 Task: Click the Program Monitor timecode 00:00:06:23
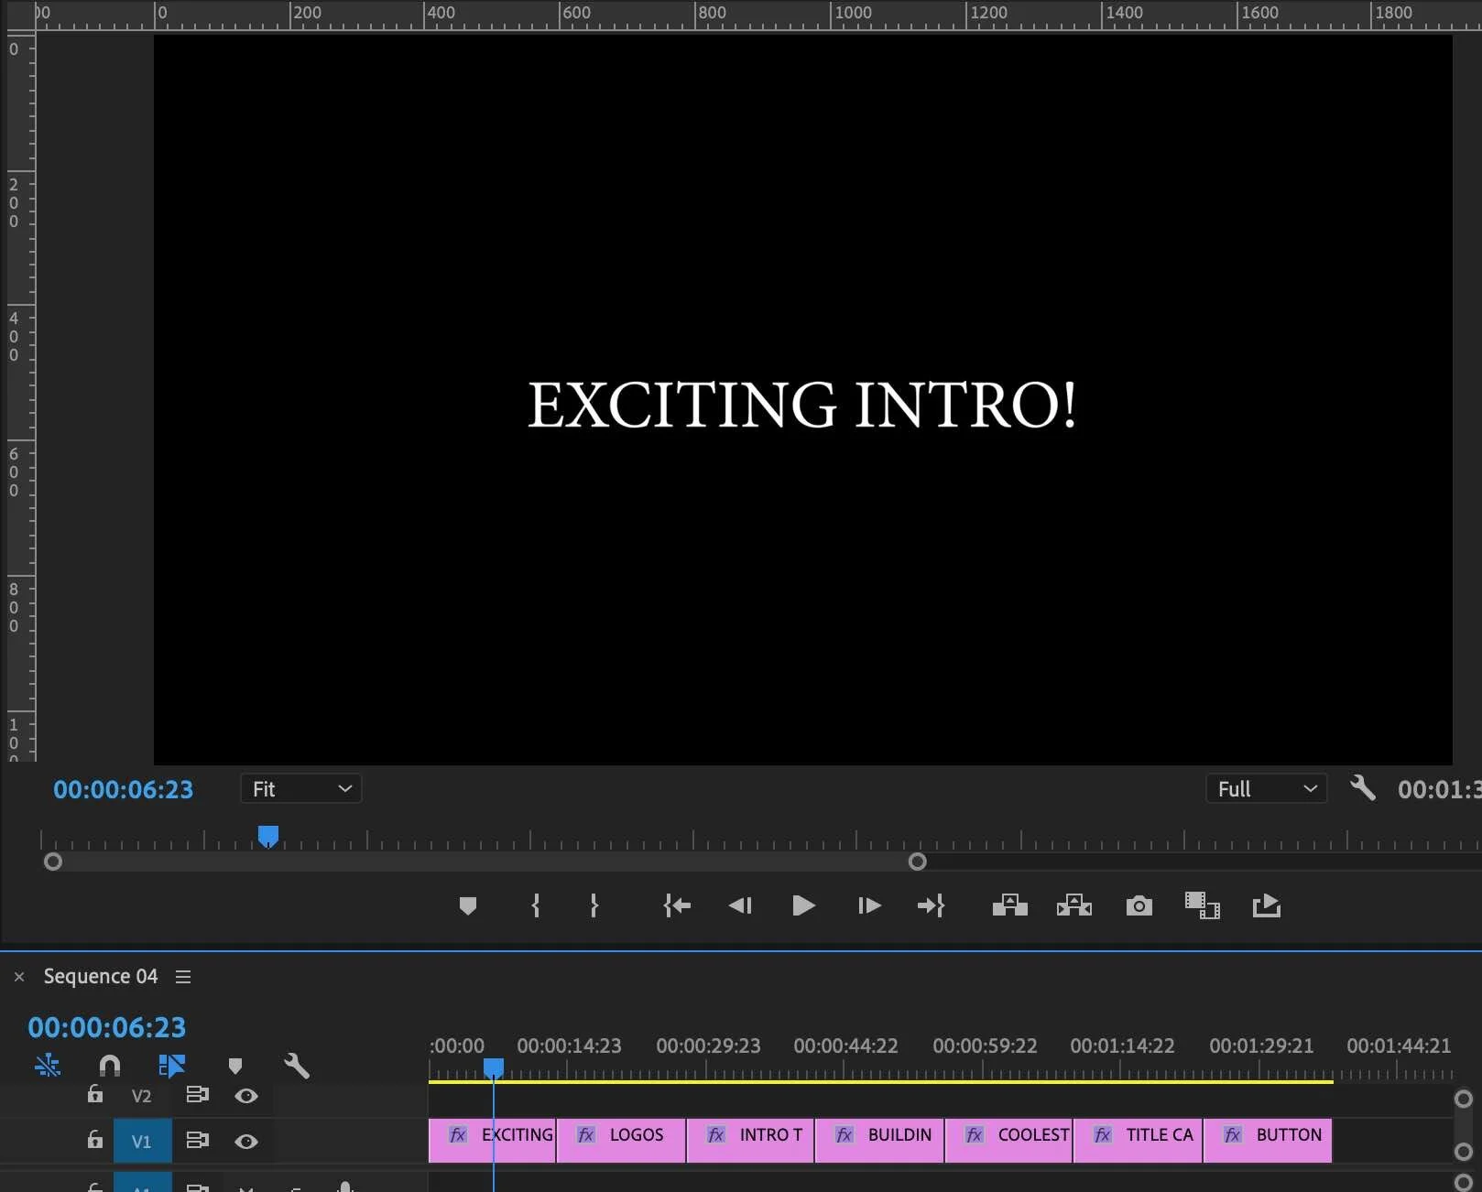point(124,789)
